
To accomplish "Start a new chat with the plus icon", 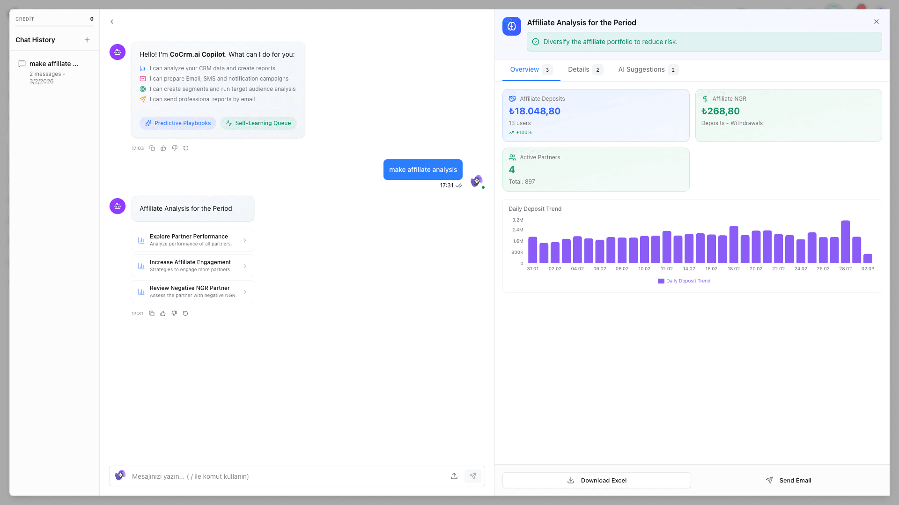I will [x=87, y=40].
